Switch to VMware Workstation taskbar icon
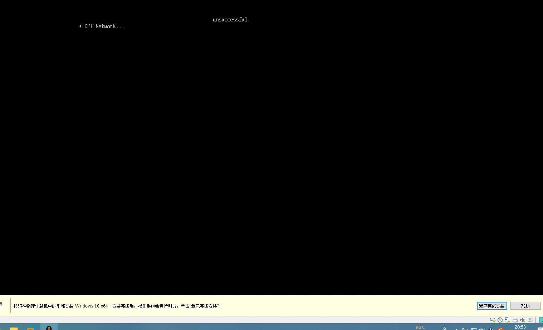This screenshot has width=543, height=330. coord(31,328)
